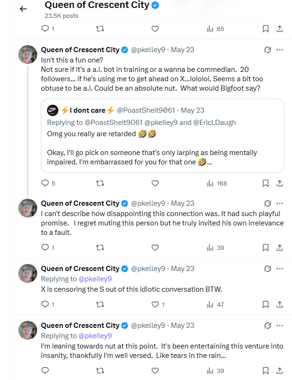The image size is (292, 380).
Task: Like the 'leaning towards nut' post
Action: [155, 371]
